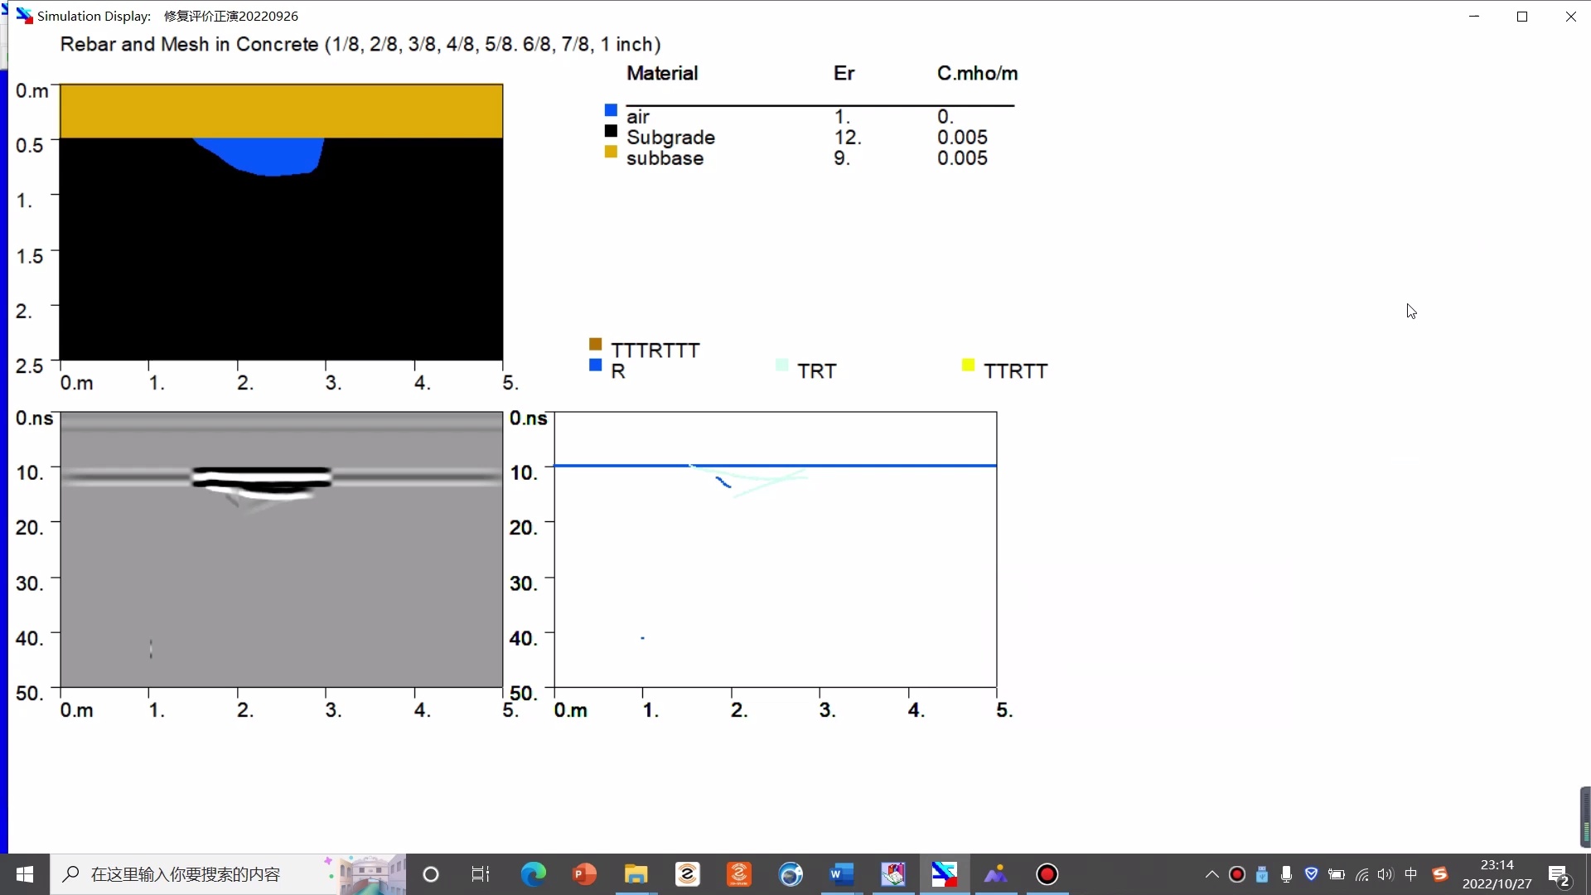Click the yellow TTRTT legend swatch

click(x=968, y=365)
